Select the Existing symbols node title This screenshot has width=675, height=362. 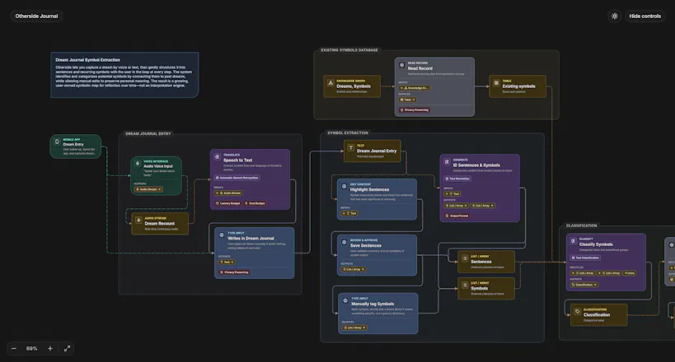coord(518,86)
